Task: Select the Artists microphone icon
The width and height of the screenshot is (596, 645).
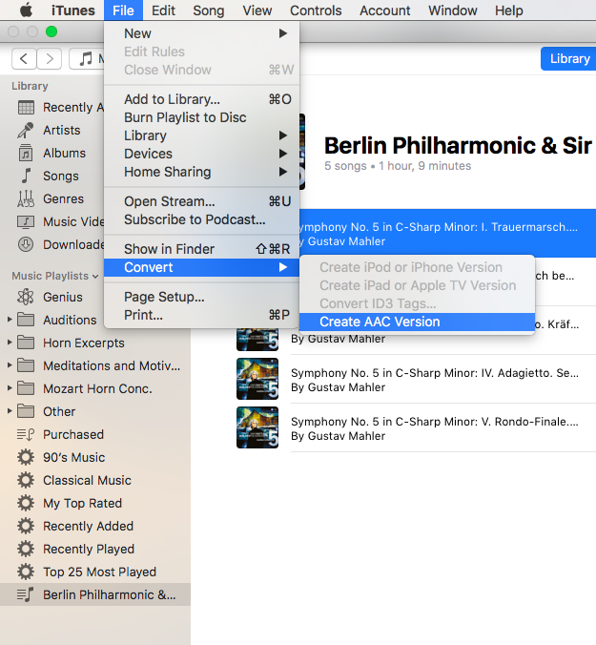Action: tap(26, 131)
